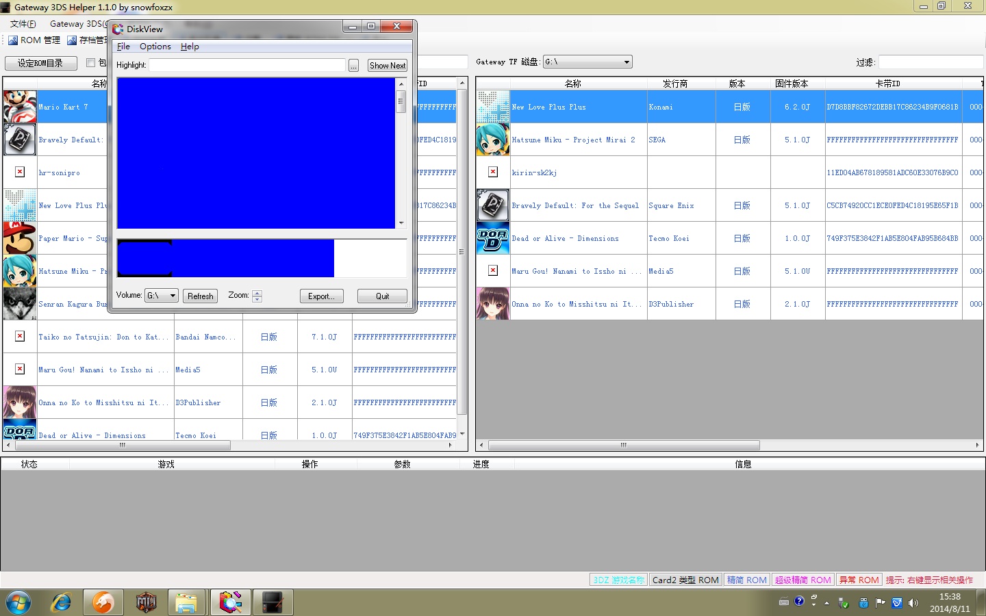986x616 pixels.
Task: Click the Konami publisher cell
Action: 681,107
